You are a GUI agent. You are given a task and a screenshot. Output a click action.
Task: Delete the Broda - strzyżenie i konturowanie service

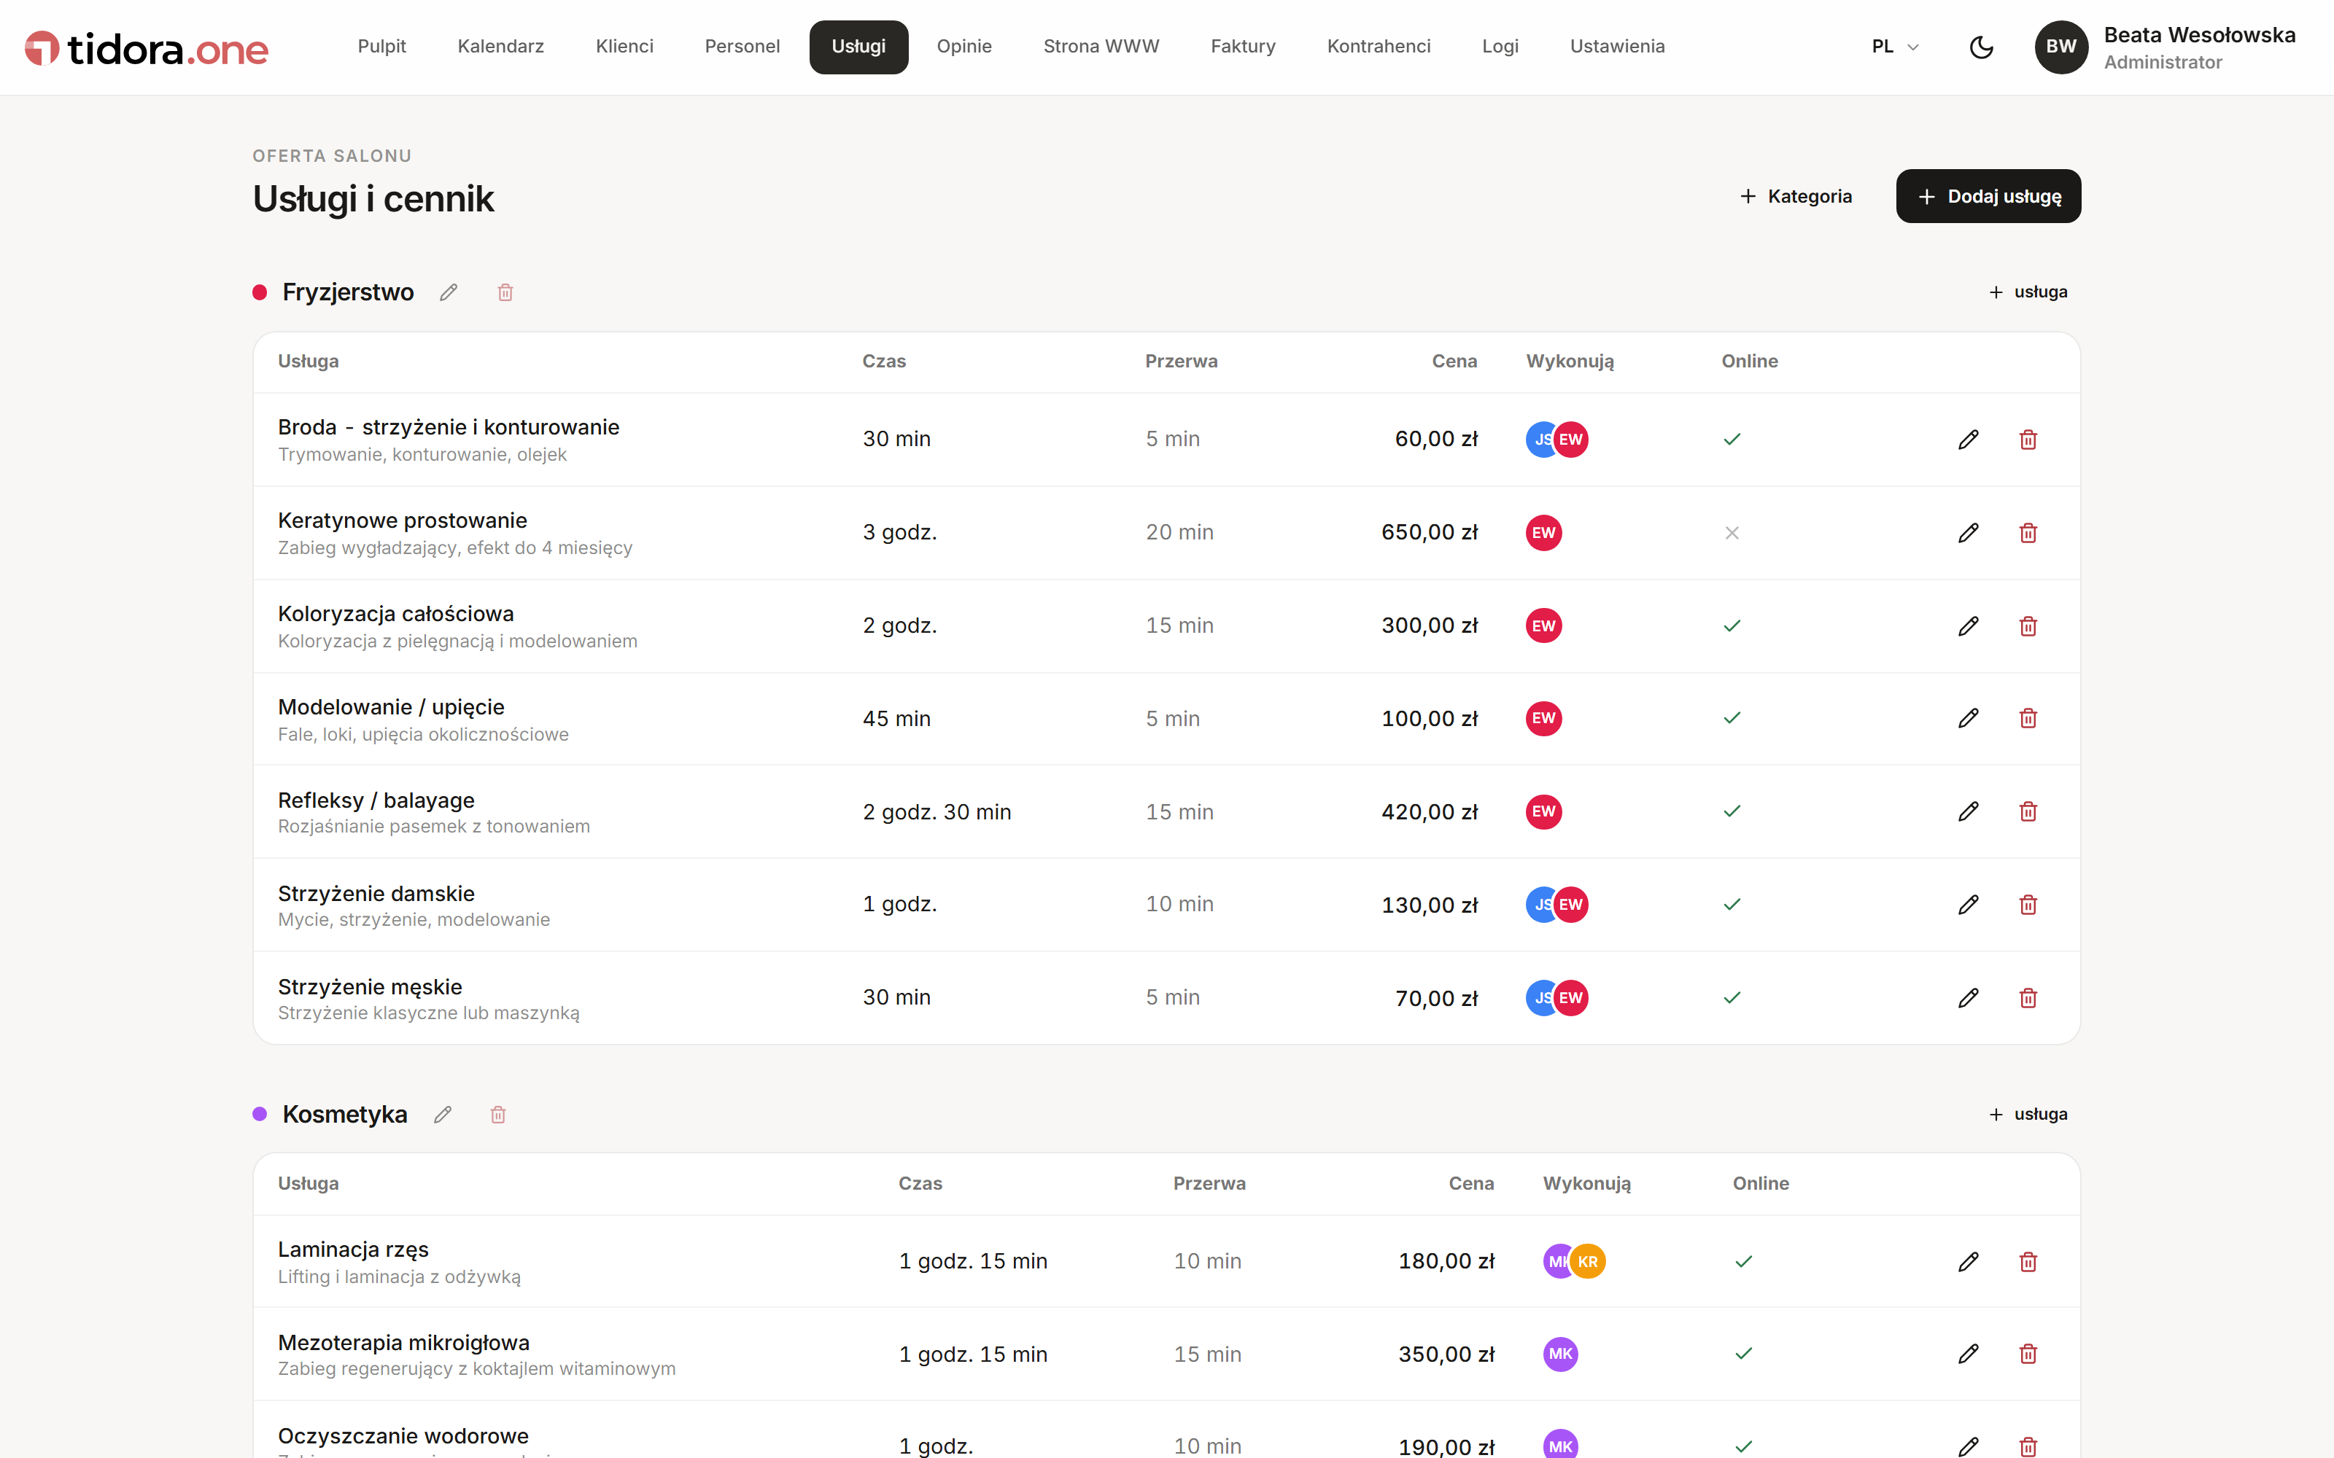[2028, 440]
